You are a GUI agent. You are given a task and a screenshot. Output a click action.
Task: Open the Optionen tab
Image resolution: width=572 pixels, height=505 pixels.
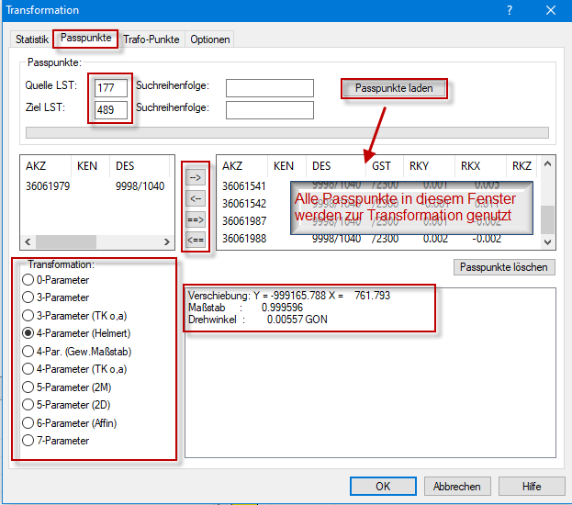tap(210, 39)
